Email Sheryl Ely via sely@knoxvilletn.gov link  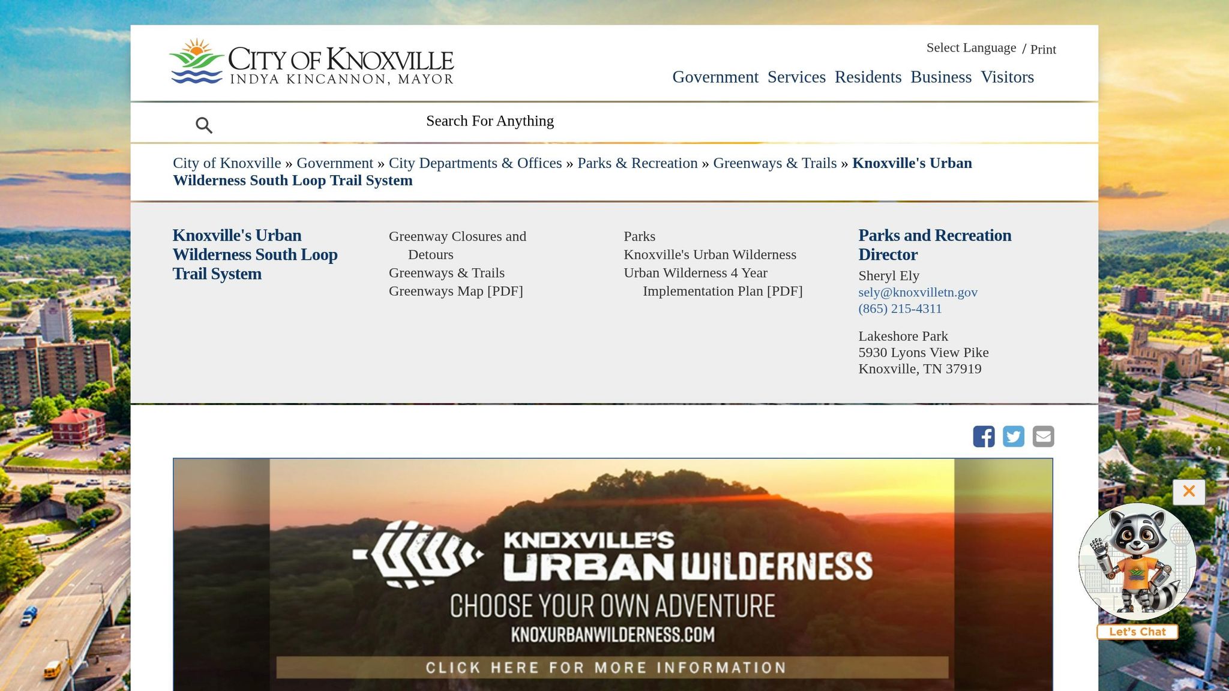pos(918,292)
